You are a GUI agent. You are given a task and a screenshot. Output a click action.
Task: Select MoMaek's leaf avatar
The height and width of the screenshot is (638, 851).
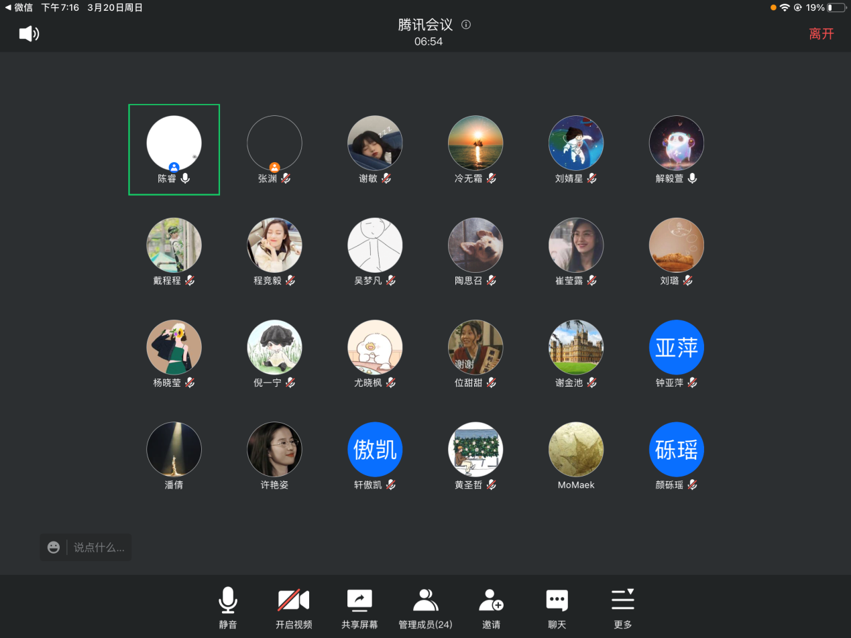pos(576,449)
